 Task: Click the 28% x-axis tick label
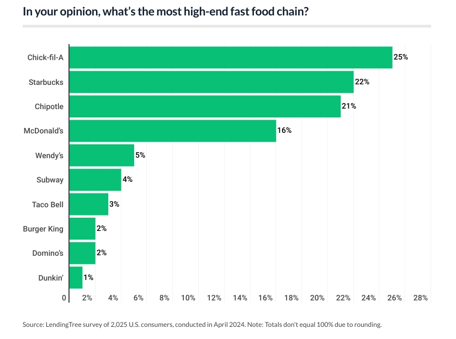pyautogui.click(x=421, y=298)
